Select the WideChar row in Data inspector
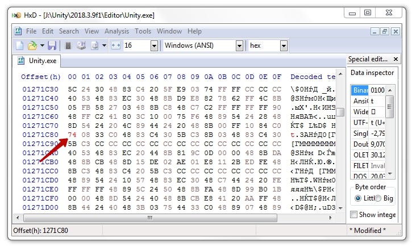 pos(368,112)
